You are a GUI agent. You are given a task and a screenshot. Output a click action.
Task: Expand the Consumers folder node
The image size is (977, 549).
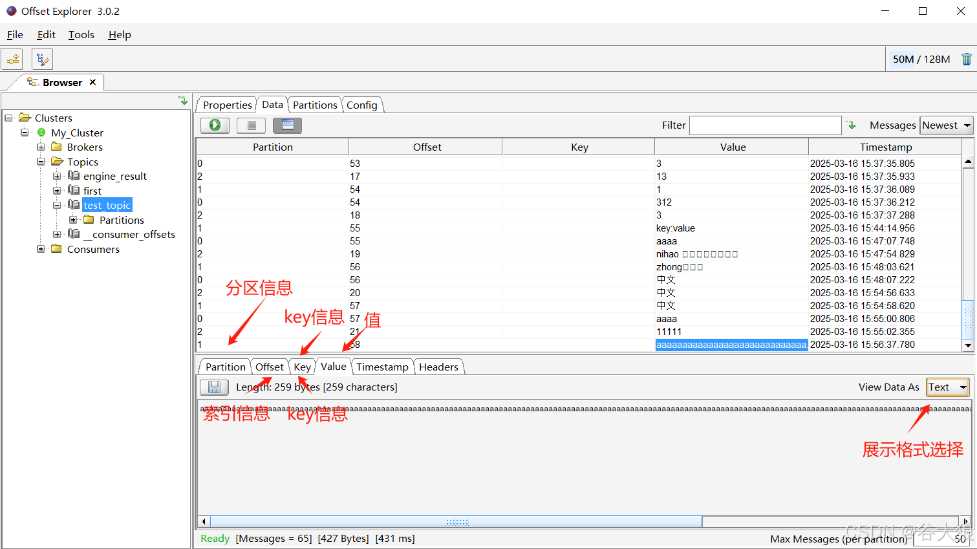41,249
